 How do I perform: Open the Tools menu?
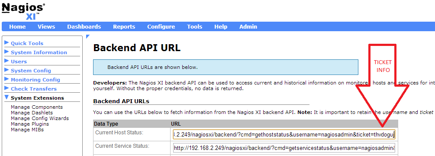tap(194, 26)
